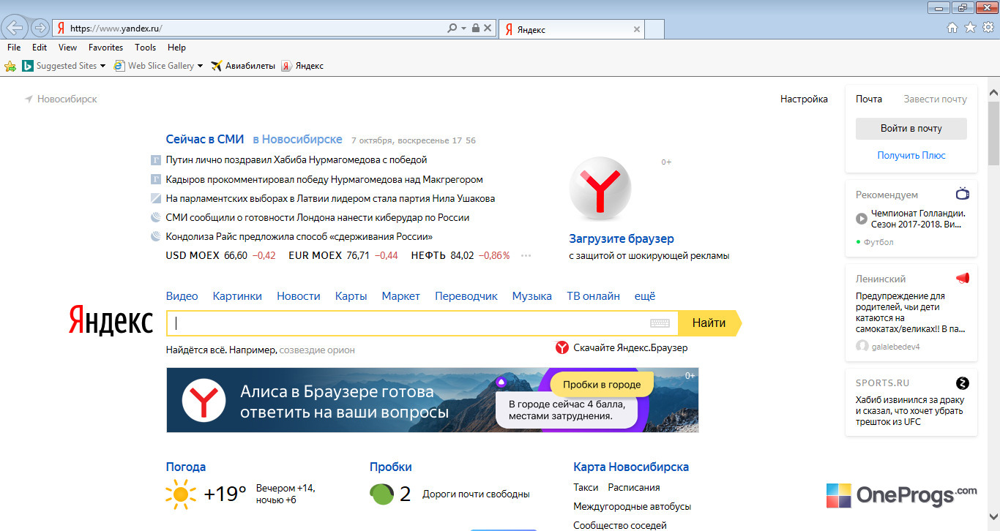The image size is (1000, 531).
Task: Click the TV icon in Рекомендуем card
Action: (963, 194)
